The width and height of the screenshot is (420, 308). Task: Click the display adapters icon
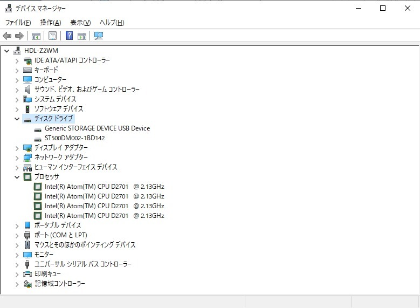point(27,148)
